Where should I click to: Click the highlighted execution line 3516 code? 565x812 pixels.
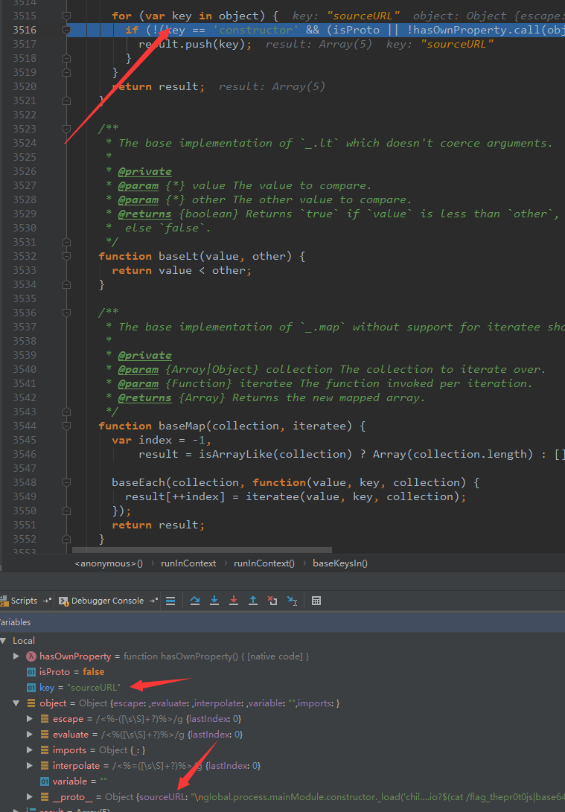coord(345,30)
